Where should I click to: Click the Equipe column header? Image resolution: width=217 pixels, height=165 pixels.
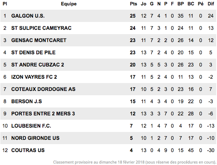[69, 4]
